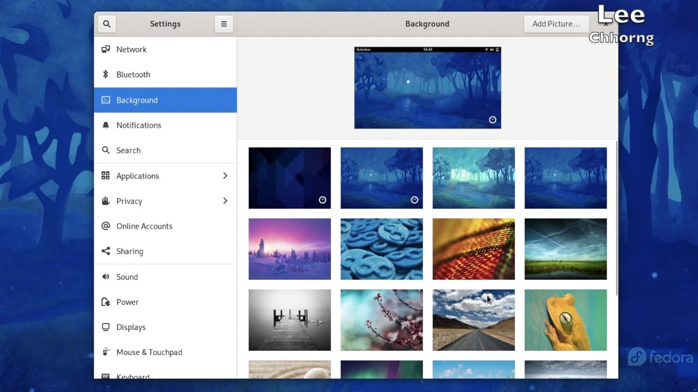Click the Network icon in sidebar
The image size is (698, 392).
pyautogui.click(x=106, y=50)
